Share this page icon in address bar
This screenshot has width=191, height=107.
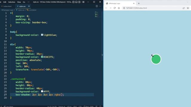pyautogui.click(x=184, y=8)
